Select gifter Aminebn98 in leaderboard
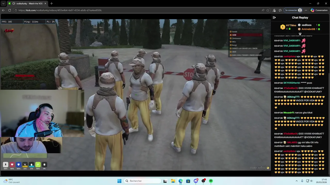Screen dimensions: 330x185 pos(309,29)
